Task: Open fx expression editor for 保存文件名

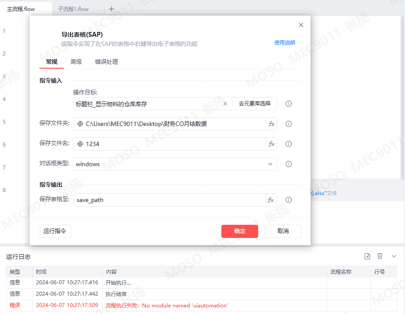Action: pyautogui.click(x=271, y=144)
